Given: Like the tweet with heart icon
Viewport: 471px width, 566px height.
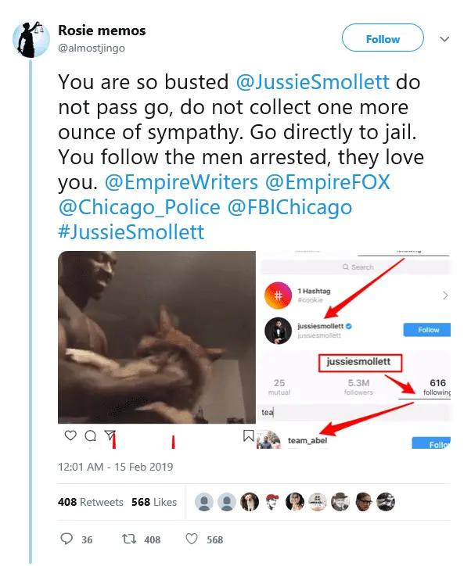Looking at the screenshot, I should [x=192, y=539].
